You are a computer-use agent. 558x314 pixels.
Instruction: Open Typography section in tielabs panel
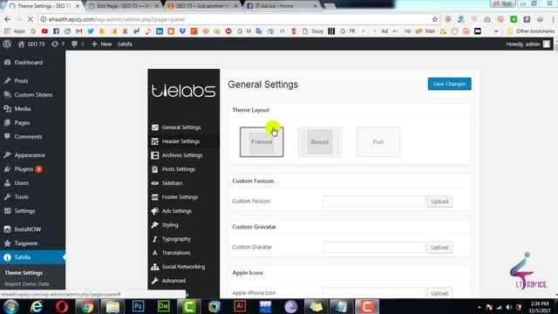177,238
